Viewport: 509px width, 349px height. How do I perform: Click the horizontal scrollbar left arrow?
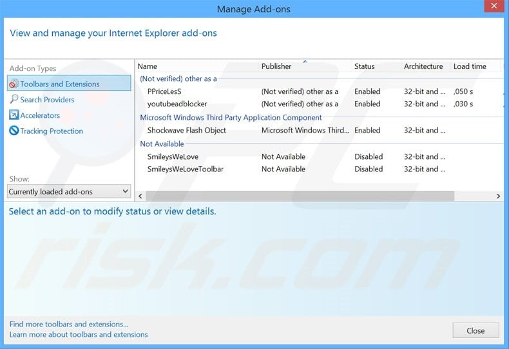[140, 196]
